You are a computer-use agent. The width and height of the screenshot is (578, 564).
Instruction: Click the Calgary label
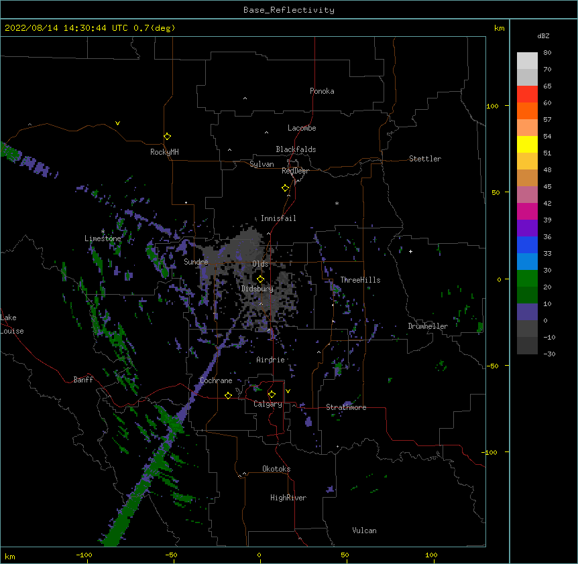(268, 404)
